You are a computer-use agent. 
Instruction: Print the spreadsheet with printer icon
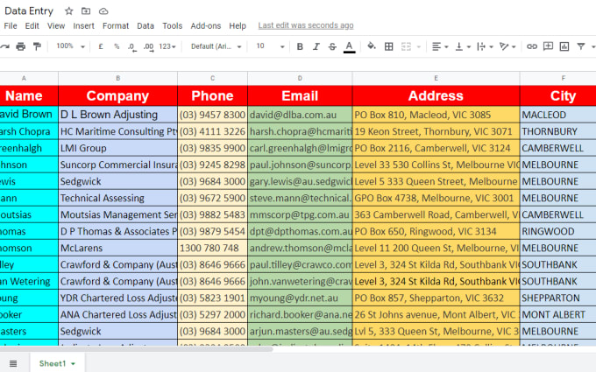click(20, 46)
